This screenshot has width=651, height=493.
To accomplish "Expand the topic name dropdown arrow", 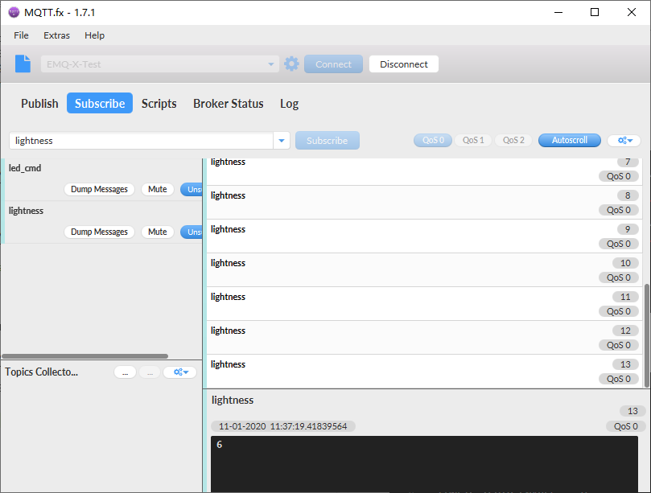I will tap(282, 141).
